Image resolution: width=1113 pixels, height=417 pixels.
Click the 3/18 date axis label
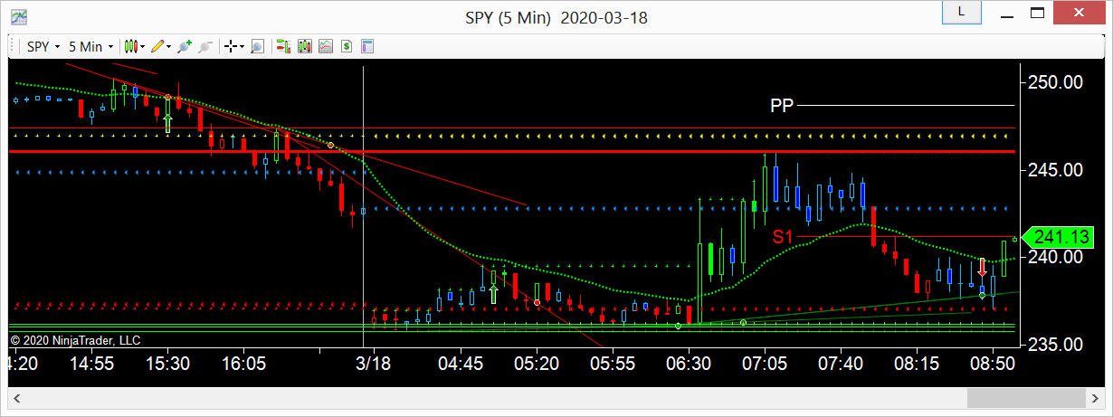tap(372, 364)
